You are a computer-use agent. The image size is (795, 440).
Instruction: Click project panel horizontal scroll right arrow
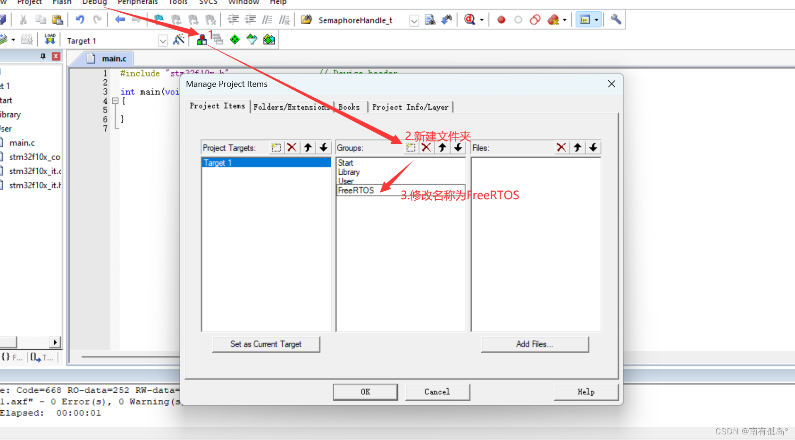[55, 342]
